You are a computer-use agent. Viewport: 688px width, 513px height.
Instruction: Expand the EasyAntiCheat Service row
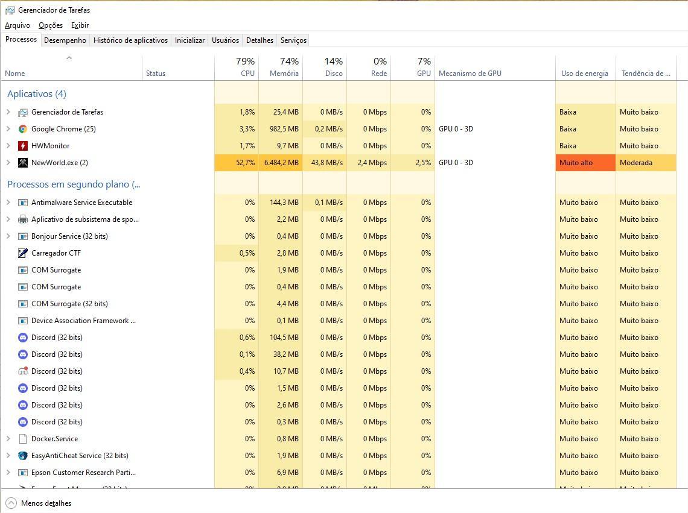(x=8, y=456)
